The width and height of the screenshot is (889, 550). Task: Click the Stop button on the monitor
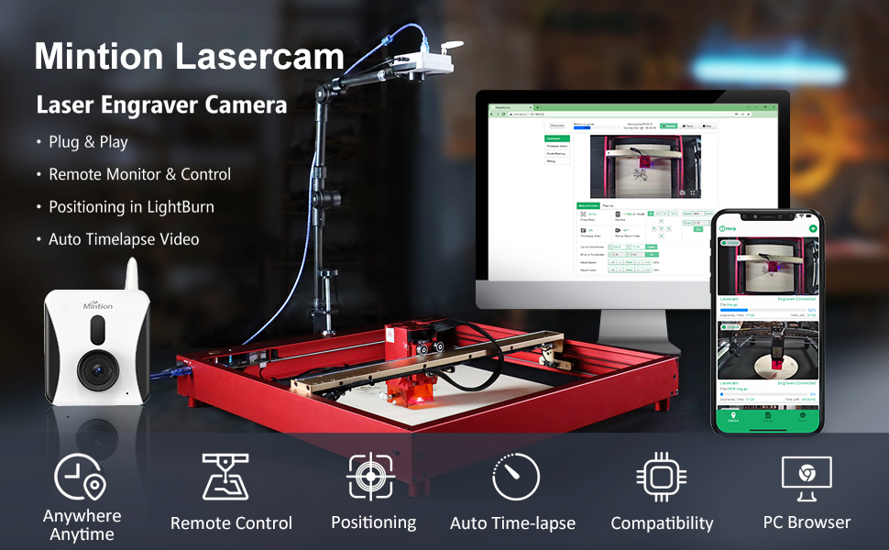(x=708, y=126)
